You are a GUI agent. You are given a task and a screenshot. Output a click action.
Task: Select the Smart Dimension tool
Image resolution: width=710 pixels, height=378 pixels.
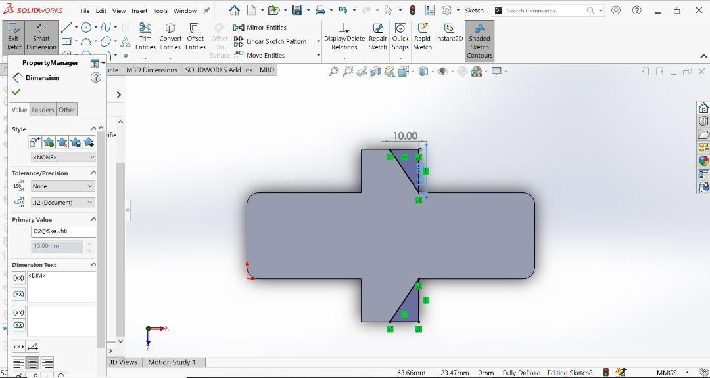41,36
